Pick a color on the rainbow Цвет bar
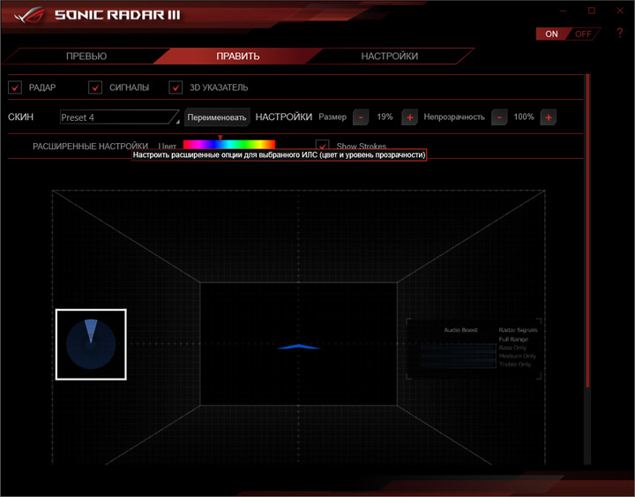635x497 pixels. [229, 144]
